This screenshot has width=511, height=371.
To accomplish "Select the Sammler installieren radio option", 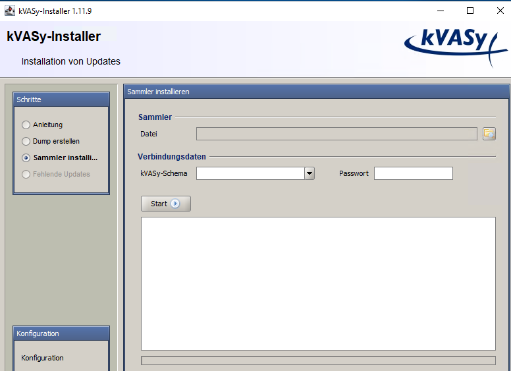I will [26, 157].
